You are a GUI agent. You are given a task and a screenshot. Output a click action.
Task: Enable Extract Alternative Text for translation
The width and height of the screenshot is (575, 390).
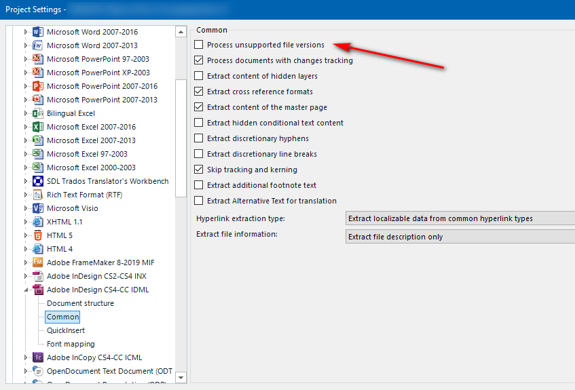coord(198,201)
